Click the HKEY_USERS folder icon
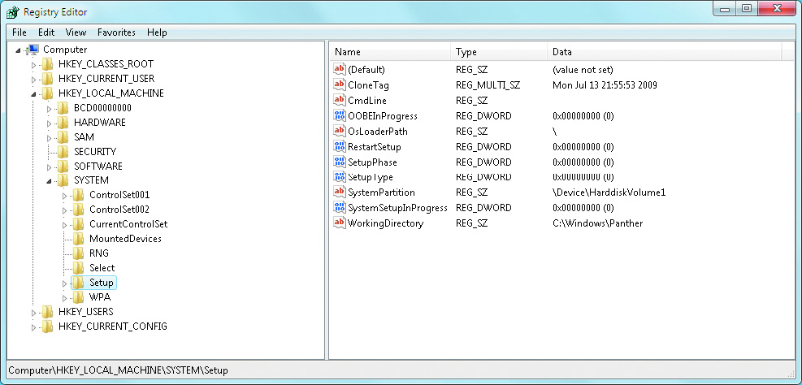Viewport: 802px width, 385px height. 48,312
